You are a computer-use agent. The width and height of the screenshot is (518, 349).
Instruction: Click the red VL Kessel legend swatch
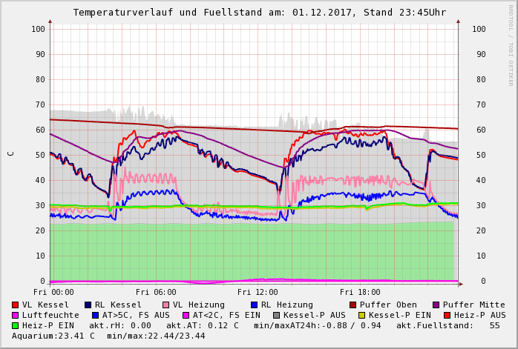click(x=16, y=305)
